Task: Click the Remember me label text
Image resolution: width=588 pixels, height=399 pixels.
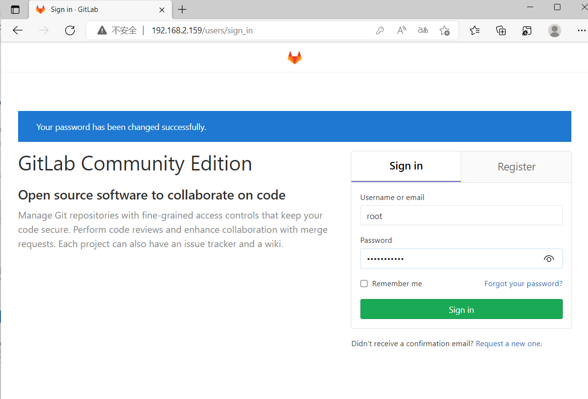Action: click(397, 284)
